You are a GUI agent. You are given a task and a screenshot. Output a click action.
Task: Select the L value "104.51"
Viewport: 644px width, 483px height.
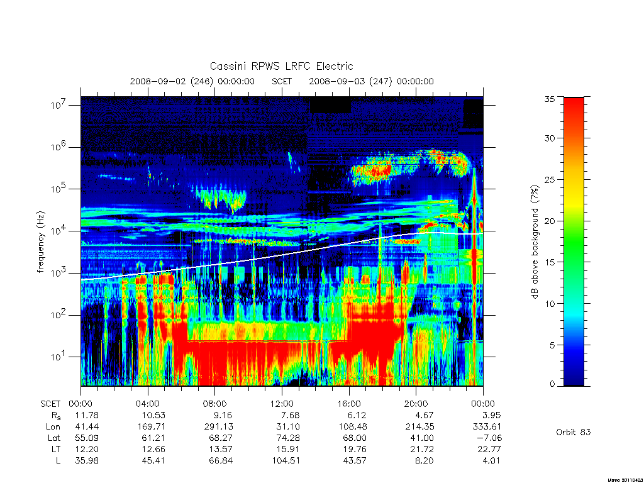286,461
